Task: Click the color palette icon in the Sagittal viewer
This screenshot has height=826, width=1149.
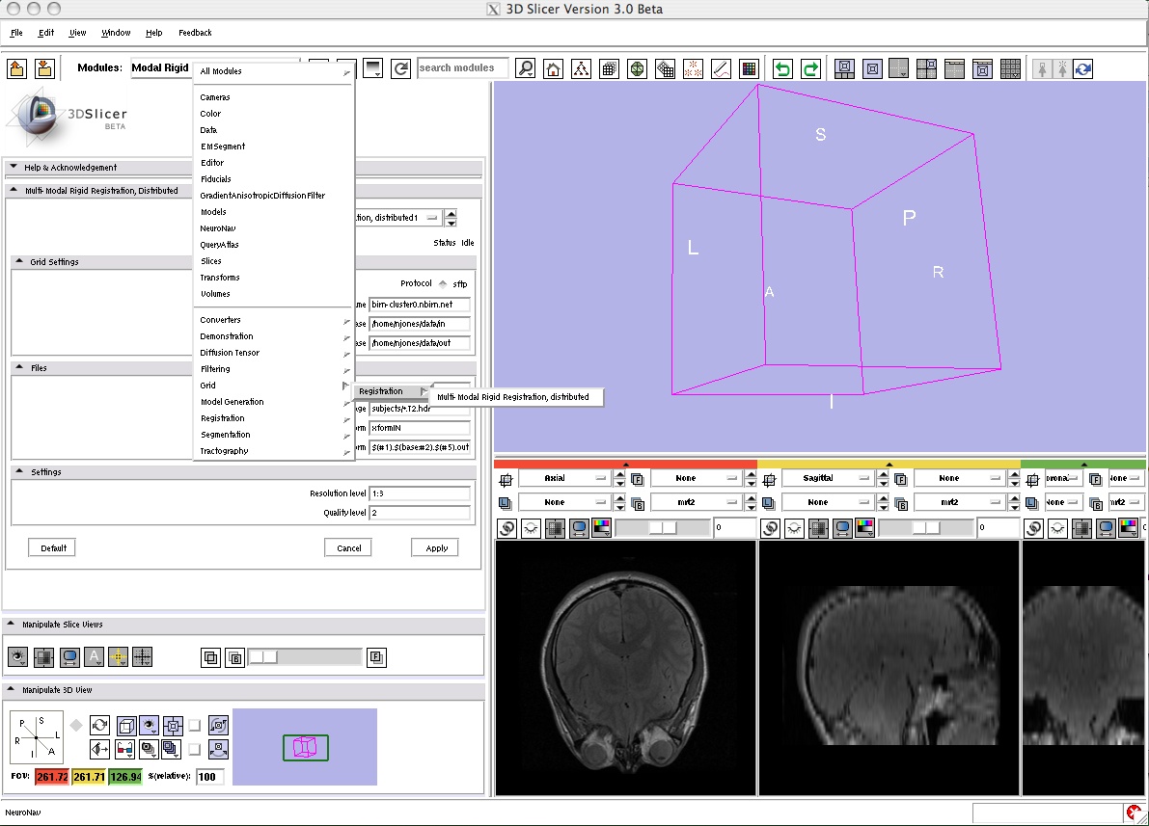Action: (864, 528)
